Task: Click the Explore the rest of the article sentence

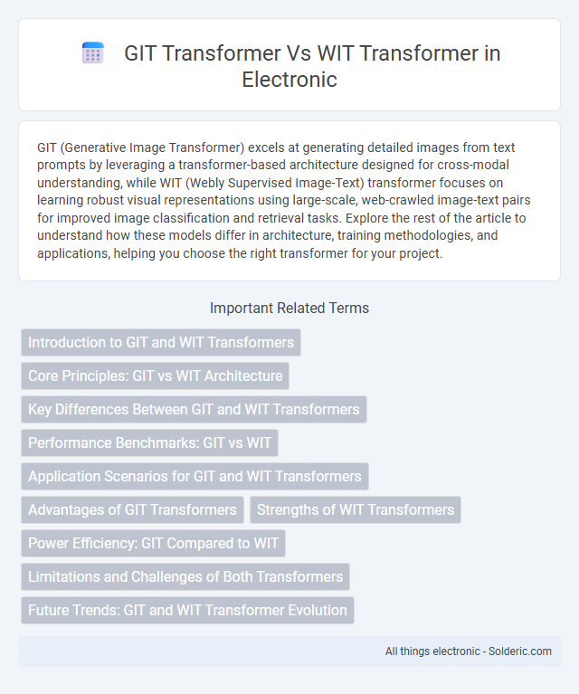Action: tap(281, 235)
